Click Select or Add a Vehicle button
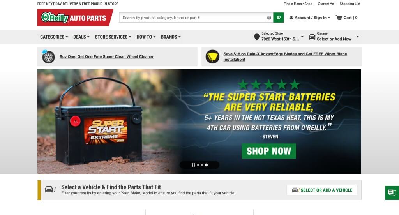This screenshot has width=399, height=215. [x=321, y=190]
